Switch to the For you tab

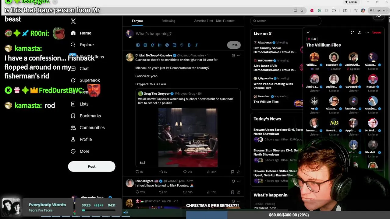[x=137, y=21]
